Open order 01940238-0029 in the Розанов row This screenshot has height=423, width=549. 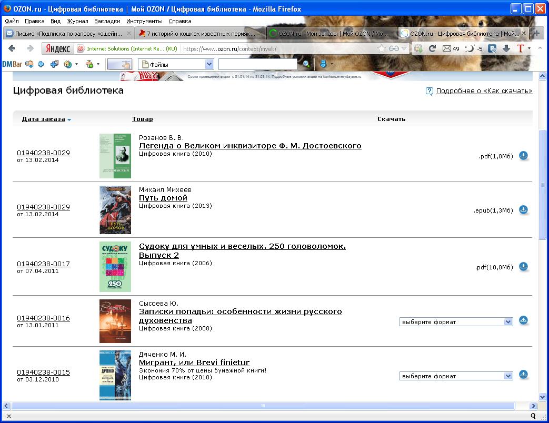[x=43, y=153]
